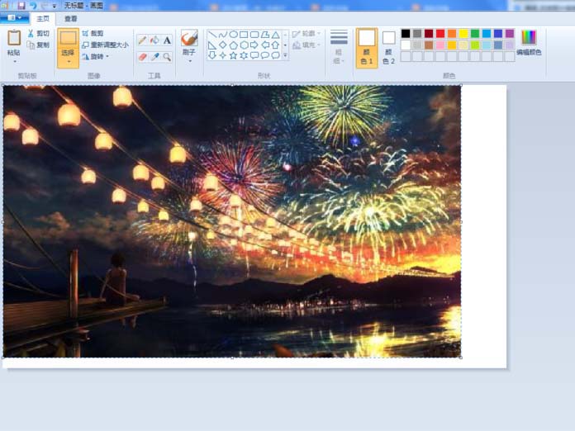Select the Eraser tool

point(143,57)
